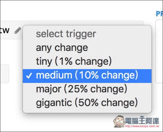Click the 電腦王阿達 watermark text

pos(142,121)
